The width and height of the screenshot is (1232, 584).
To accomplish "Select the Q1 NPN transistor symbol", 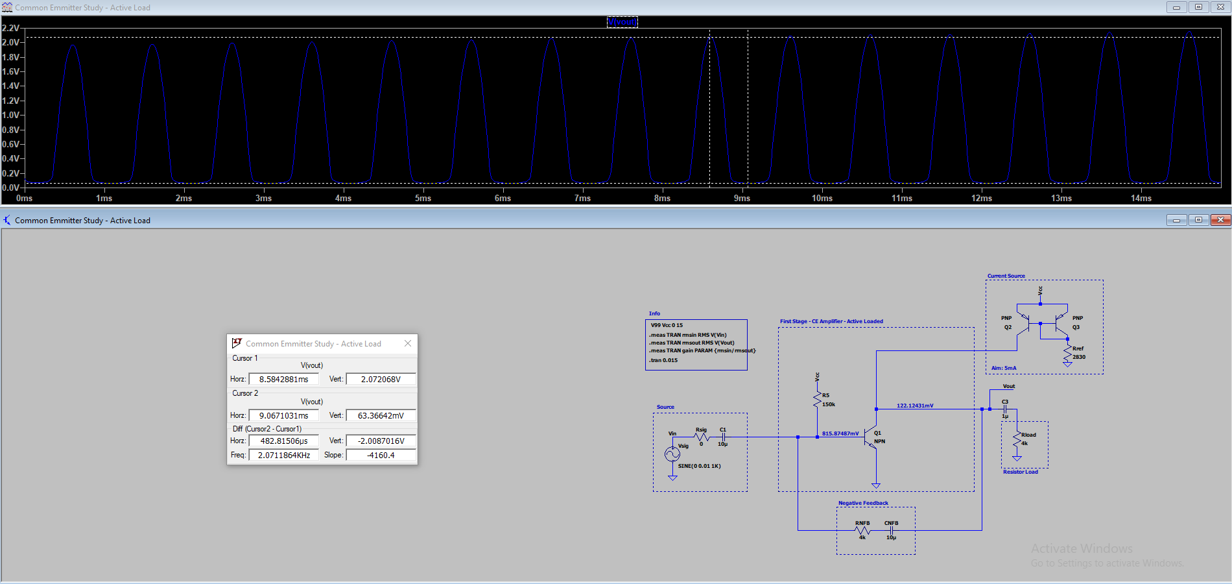I will 871,437.
